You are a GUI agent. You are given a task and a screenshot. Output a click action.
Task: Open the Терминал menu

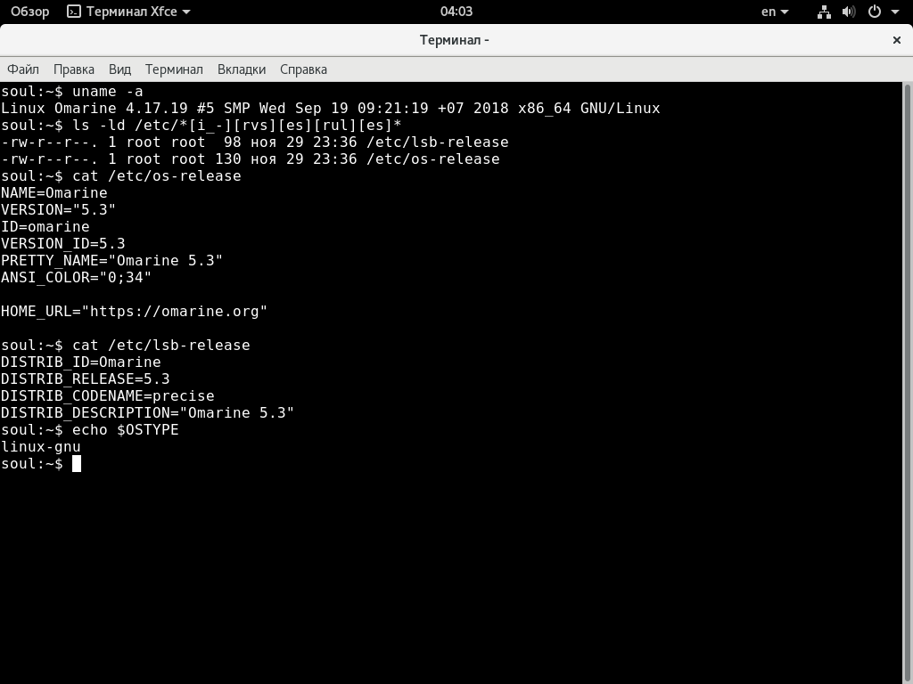tap(174, 69)
